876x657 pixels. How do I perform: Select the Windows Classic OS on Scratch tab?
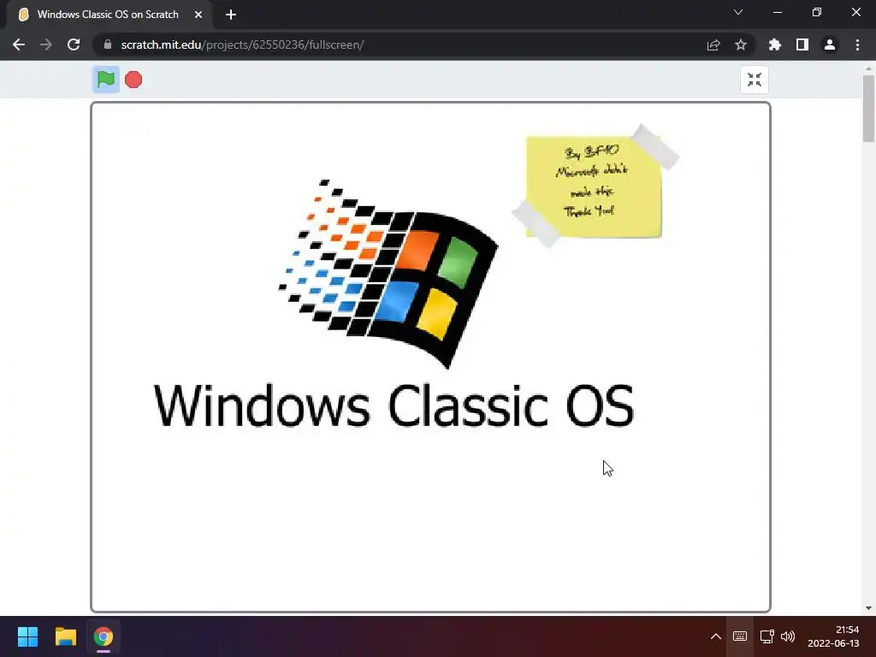(x=109, y=15)
